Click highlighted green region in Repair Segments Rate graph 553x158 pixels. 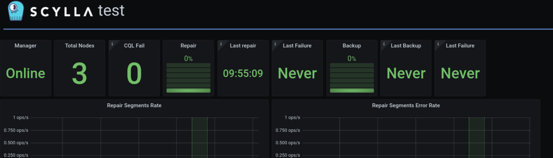[200, 137]
